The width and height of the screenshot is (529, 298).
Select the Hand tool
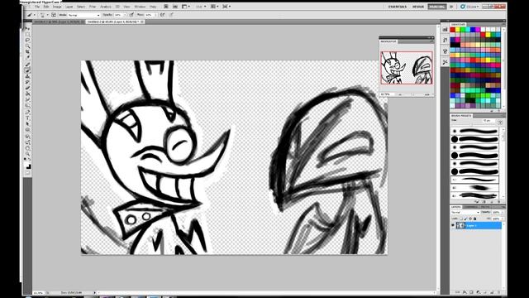tap(27, 148)
